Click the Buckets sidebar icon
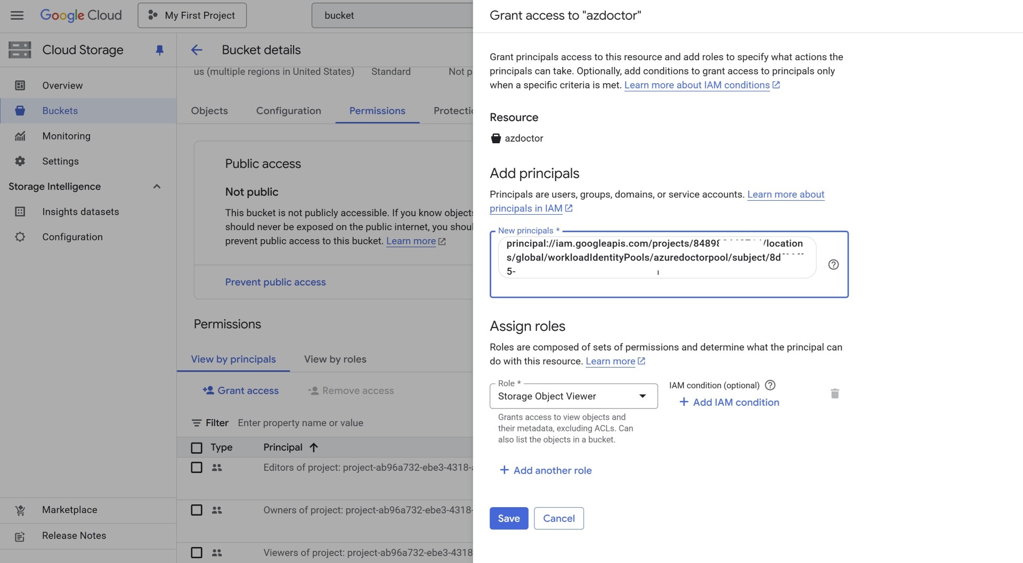1023x563 pixels. (20, 110)
